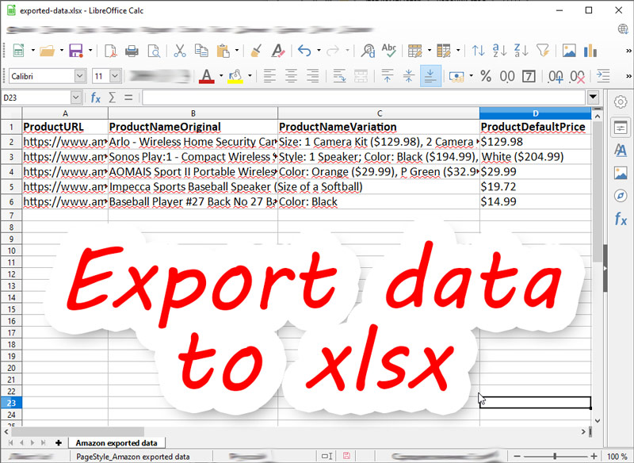
Task: Open the Function Wizard fx icon
Action: click(95, 98)
